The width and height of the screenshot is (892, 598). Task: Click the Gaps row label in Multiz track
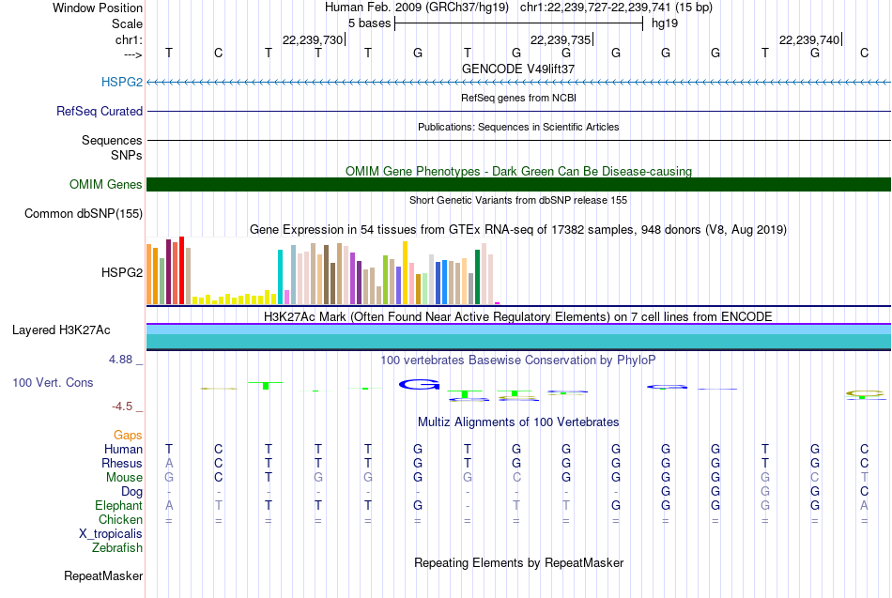(x=128, y=435)
